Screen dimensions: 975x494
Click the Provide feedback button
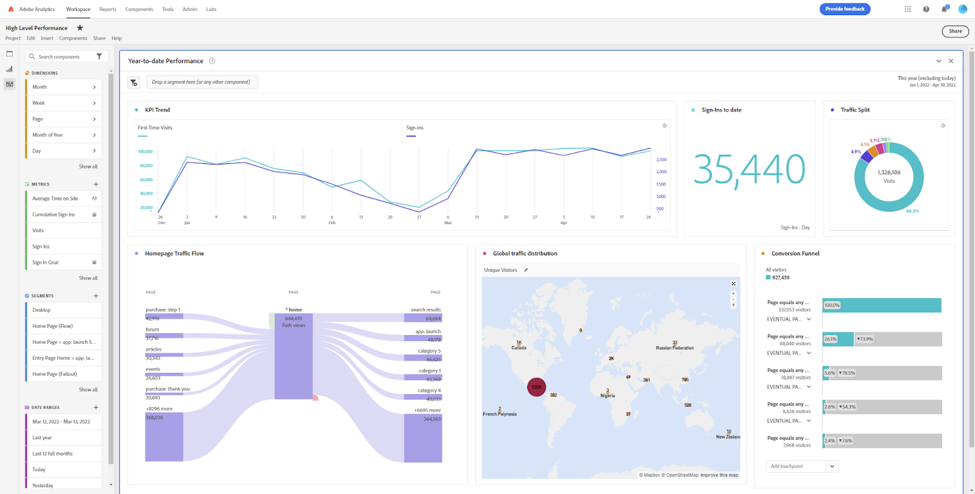pos(845,9)
